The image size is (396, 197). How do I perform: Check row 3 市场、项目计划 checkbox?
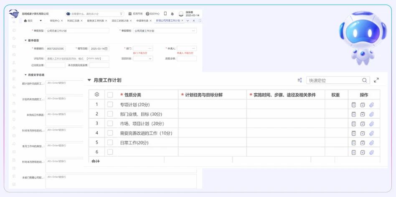click(110, 123)
